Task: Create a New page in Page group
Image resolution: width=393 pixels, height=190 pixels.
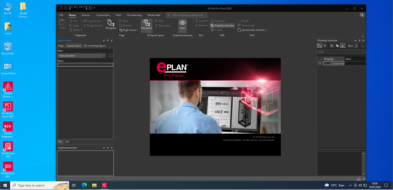Action: point(123,21)
